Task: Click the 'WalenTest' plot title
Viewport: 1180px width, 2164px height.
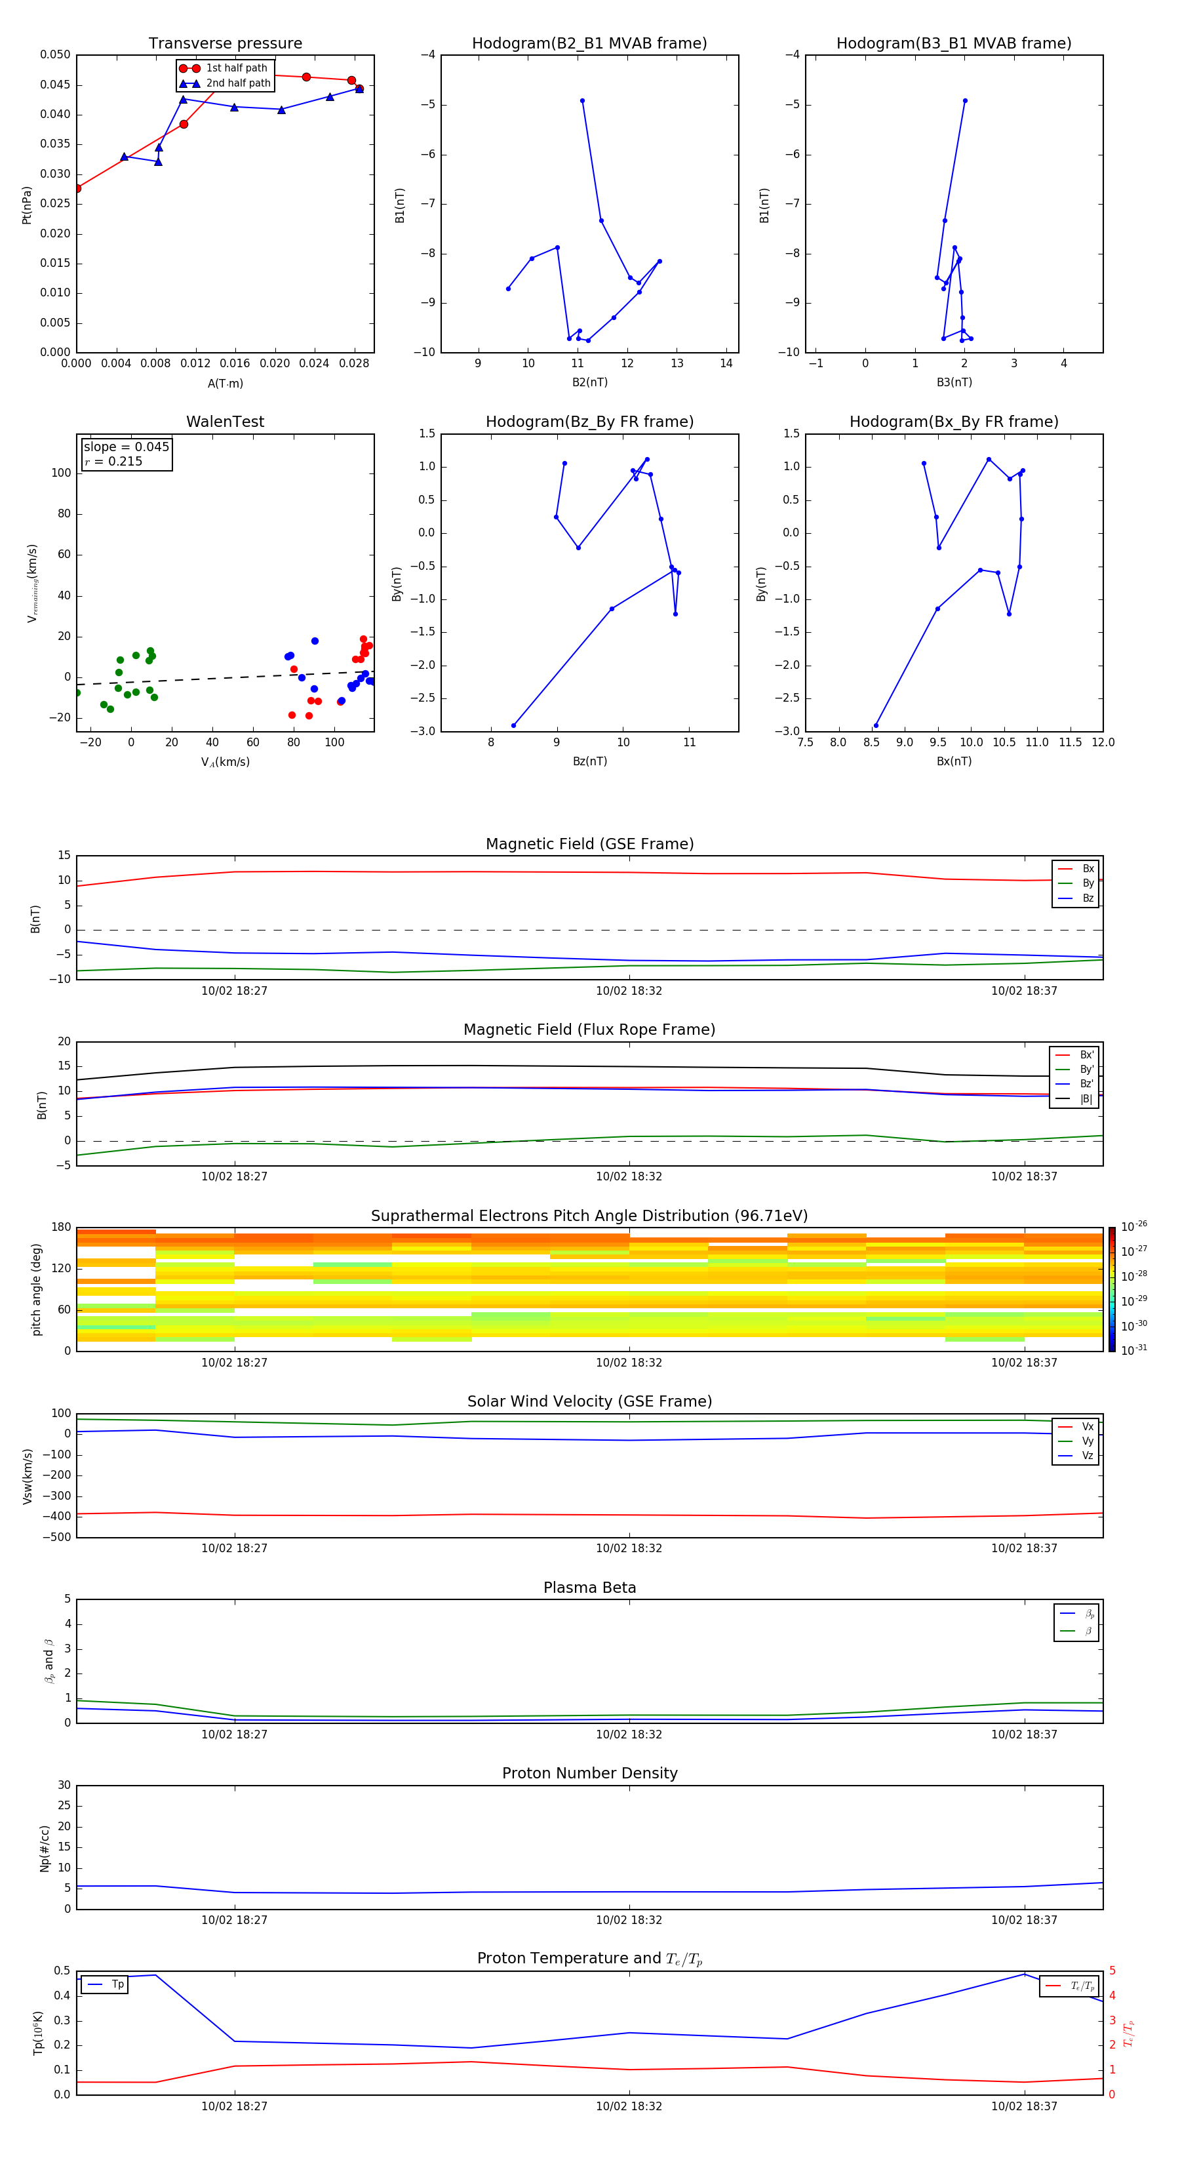Action: click(x=225, y=422)
